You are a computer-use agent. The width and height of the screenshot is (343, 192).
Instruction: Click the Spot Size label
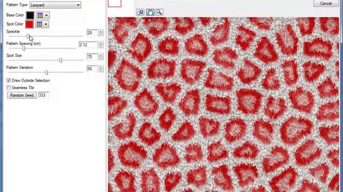(x=14, y=55)
